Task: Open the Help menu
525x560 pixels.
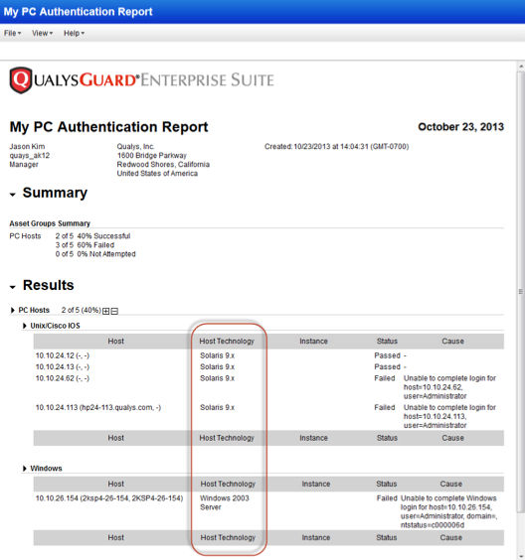Action: pos(74,33)
